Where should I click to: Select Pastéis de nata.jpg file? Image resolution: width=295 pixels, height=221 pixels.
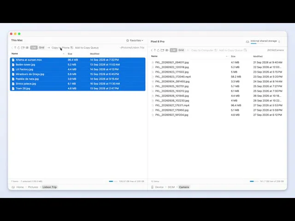coord(77,79)
